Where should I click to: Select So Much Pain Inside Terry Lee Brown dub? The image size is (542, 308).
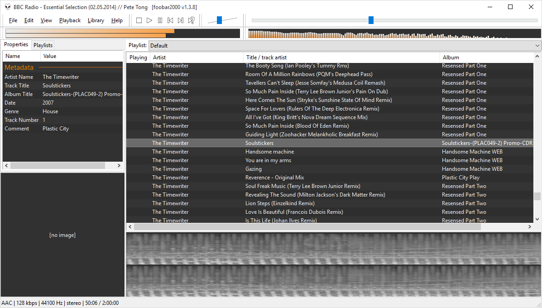[330, 91]
